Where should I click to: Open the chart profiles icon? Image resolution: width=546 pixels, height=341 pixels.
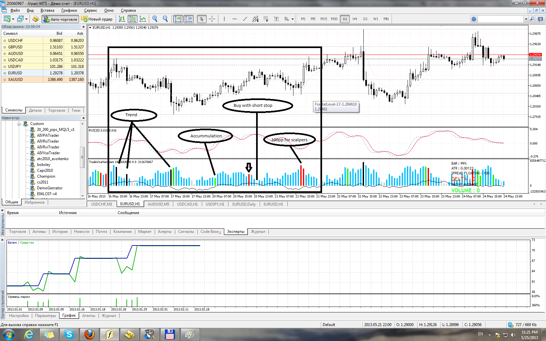tap(21, 19)
